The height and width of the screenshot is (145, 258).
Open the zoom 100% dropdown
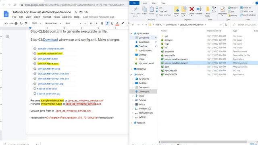tap(36, 23)
